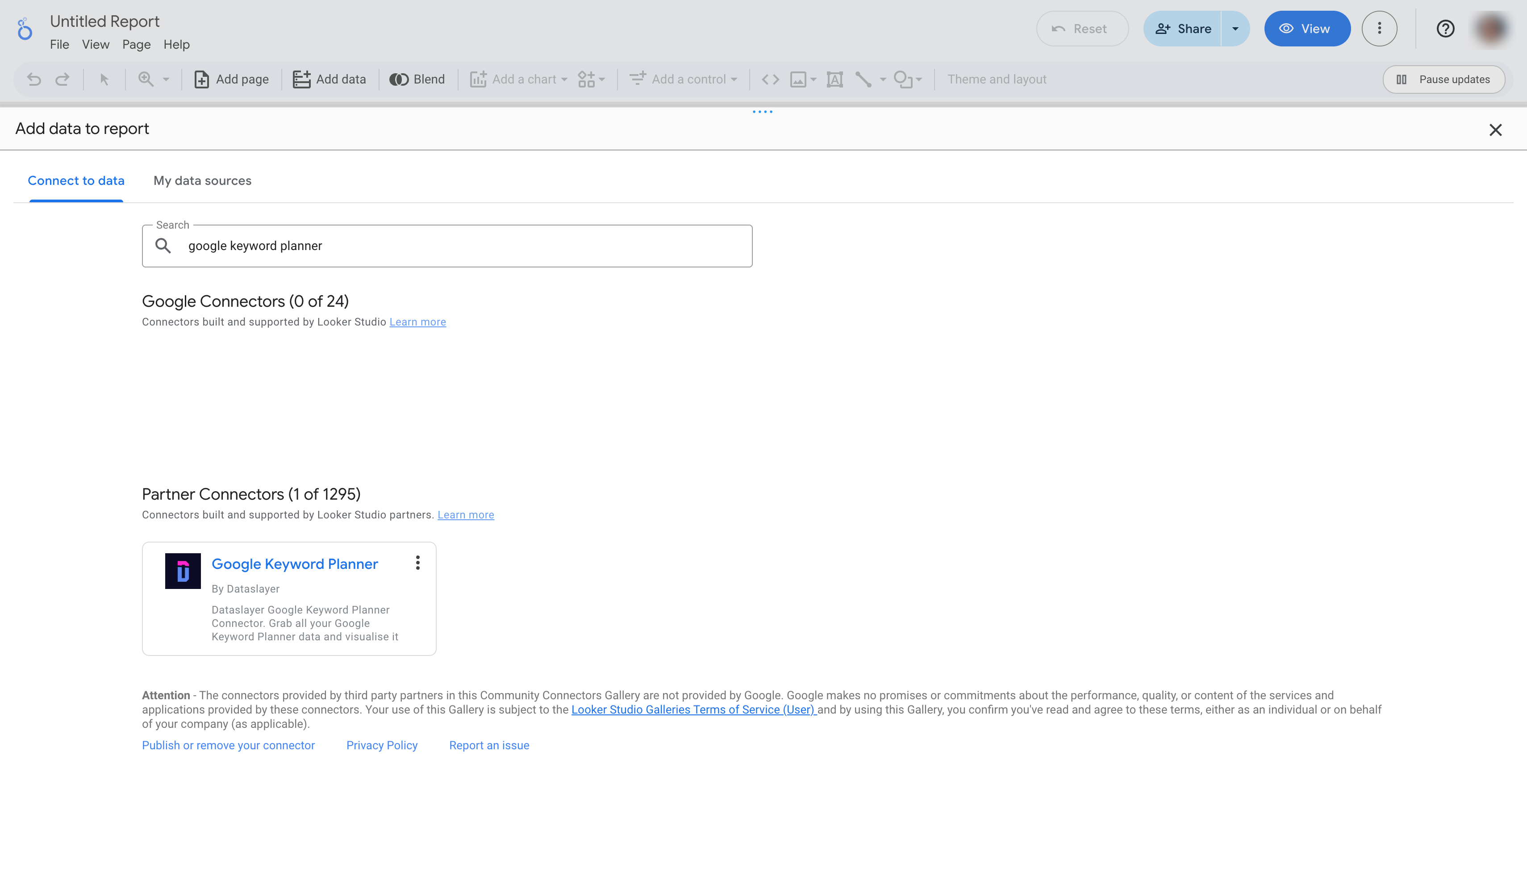Open the Google Keyword Planner three-dot menu
This screenshot has width=1527, height=885.
pos(417,563)
